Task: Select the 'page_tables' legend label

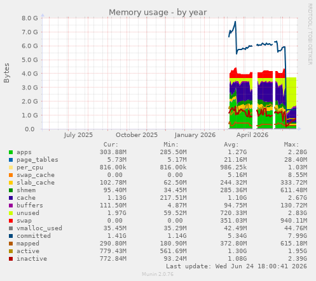Action: tap(38, 160)
